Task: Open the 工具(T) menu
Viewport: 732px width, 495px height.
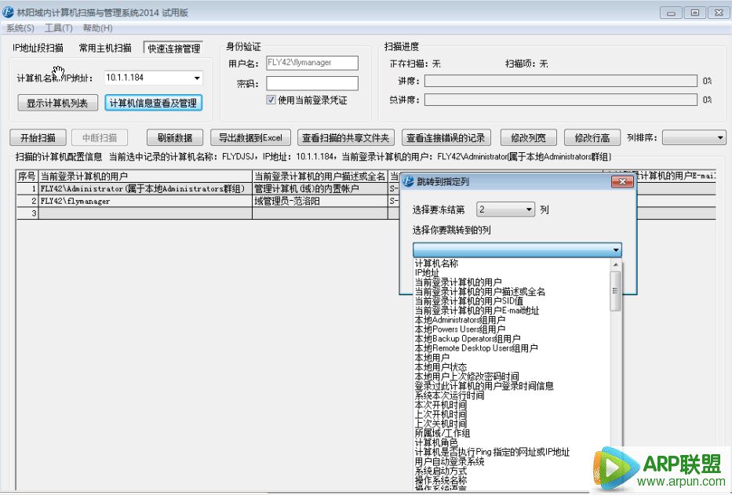Action: coord(58,28)
